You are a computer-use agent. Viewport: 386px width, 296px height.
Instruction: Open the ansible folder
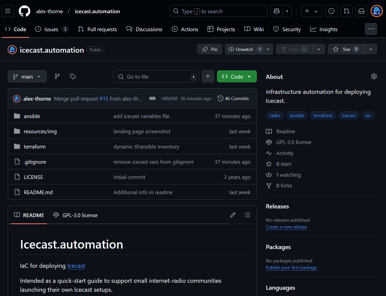(32, 116)
